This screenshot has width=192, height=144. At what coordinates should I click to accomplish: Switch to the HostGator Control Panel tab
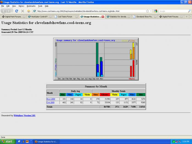40,16
